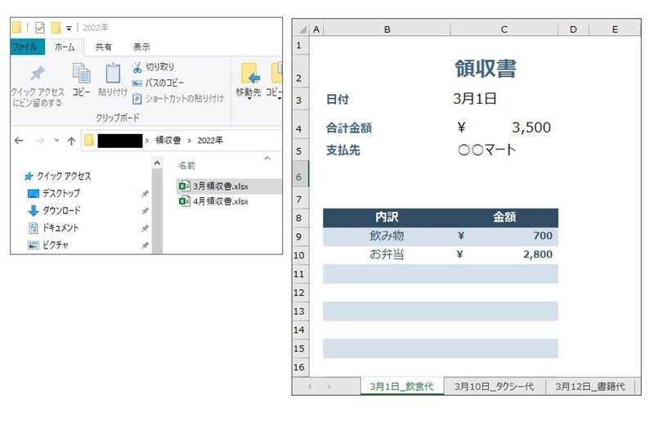Switch to the ホーム ribbon tab
This screenshot has height=422, width=654.
tap(65, 47)
